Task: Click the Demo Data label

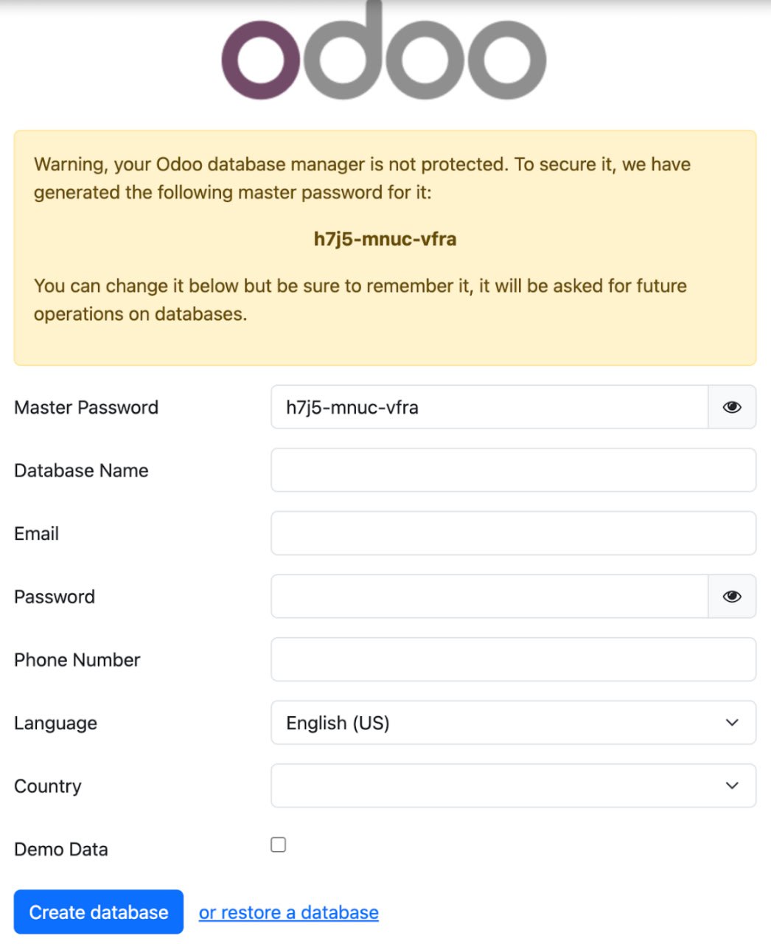Action: coord(61,850)
